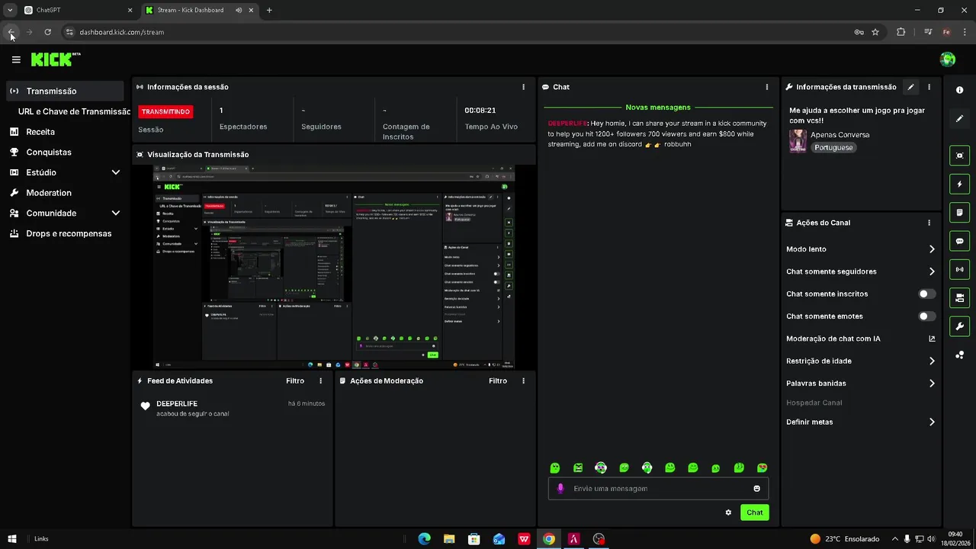The height and width of the screenshot is (549, 976).
Task: Toggle the stream preview widget icon in right sidebar
Action: click(959, 156)
